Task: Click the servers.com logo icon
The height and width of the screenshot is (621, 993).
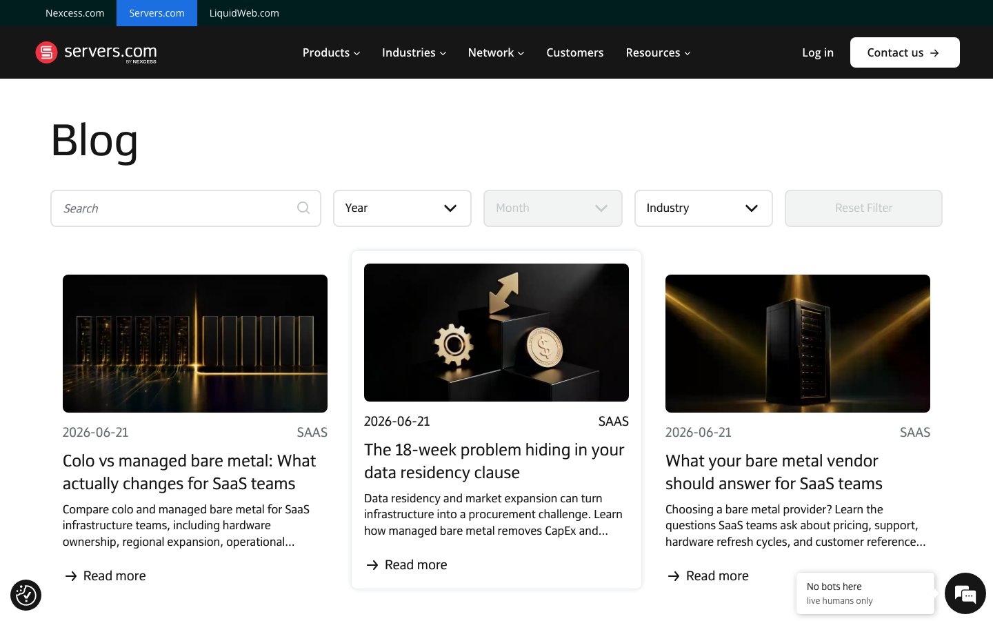Action: pyautogui.click(x=46, y=52)
